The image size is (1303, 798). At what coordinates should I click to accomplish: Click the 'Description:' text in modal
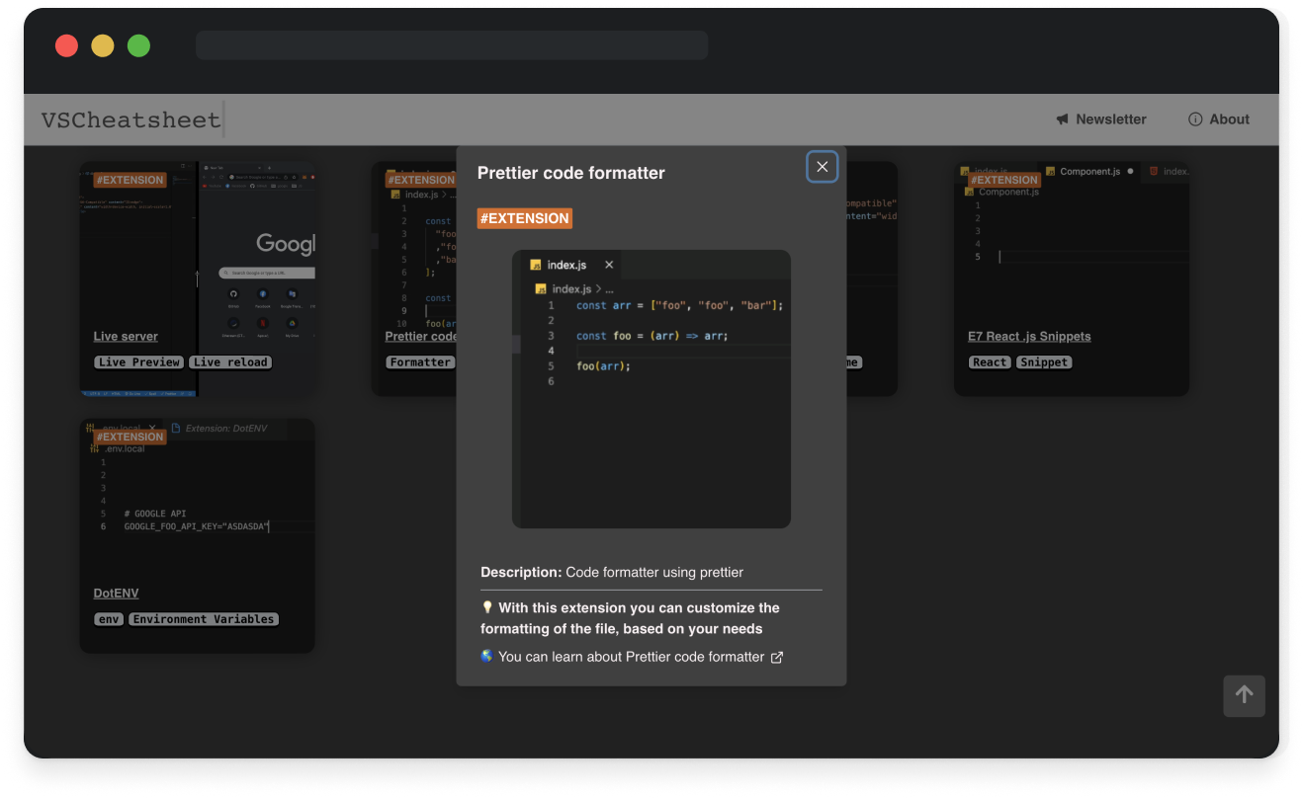[x=521, y=572]
